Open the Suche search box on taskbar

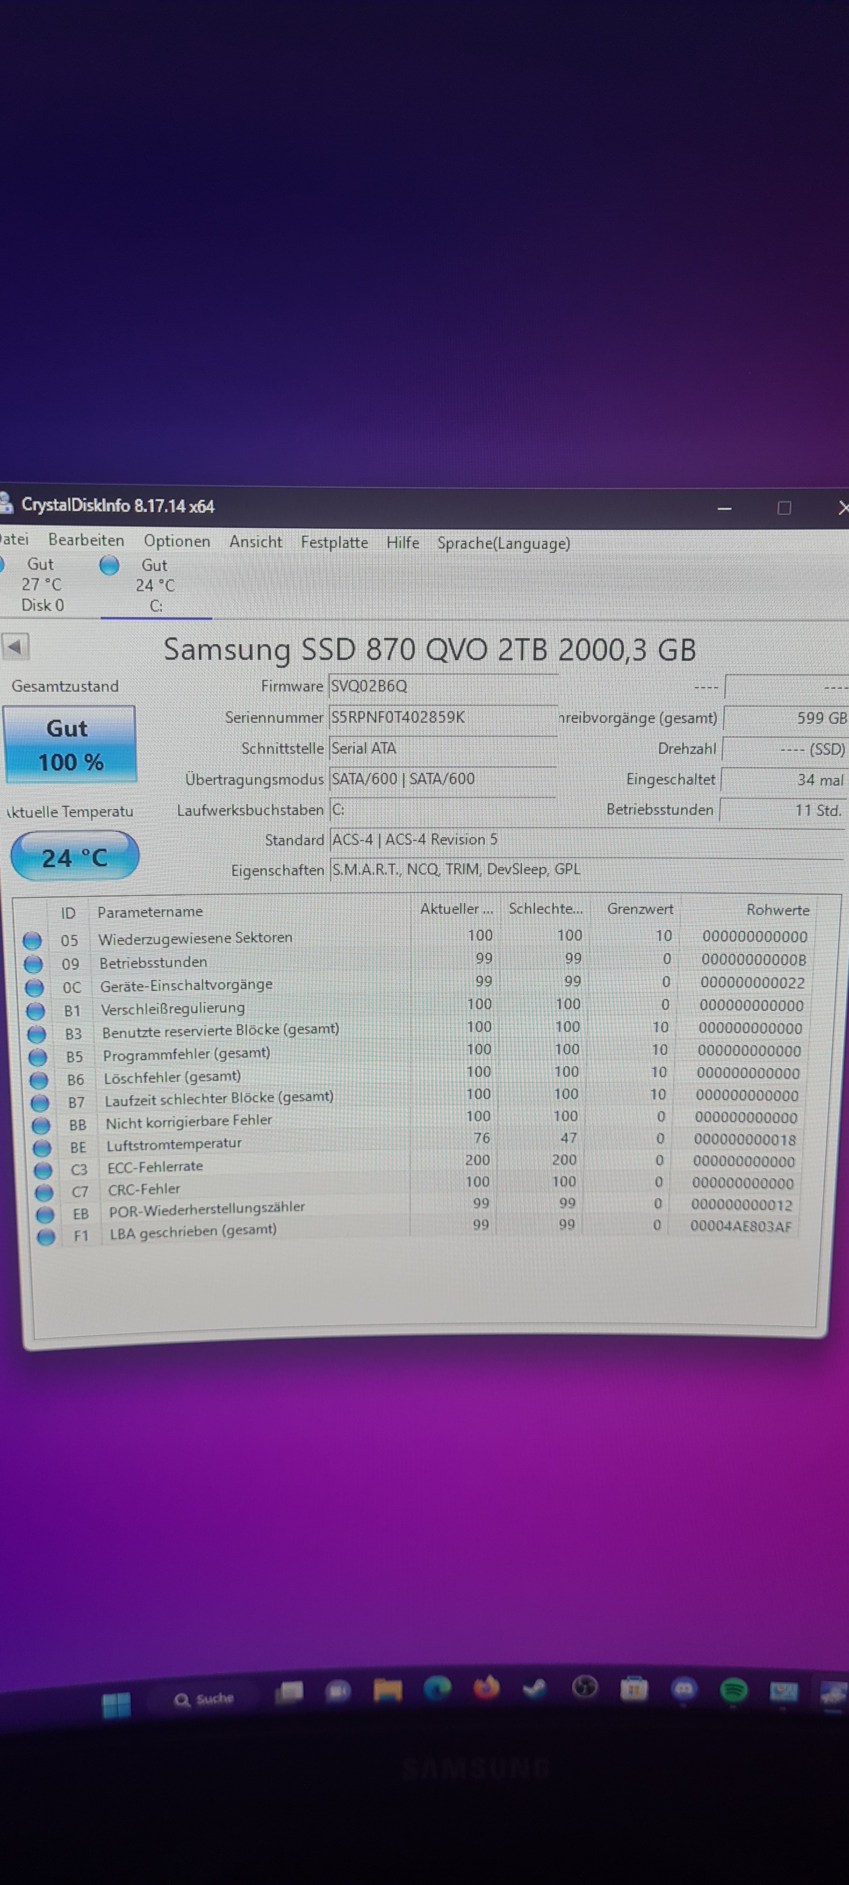205,1699
